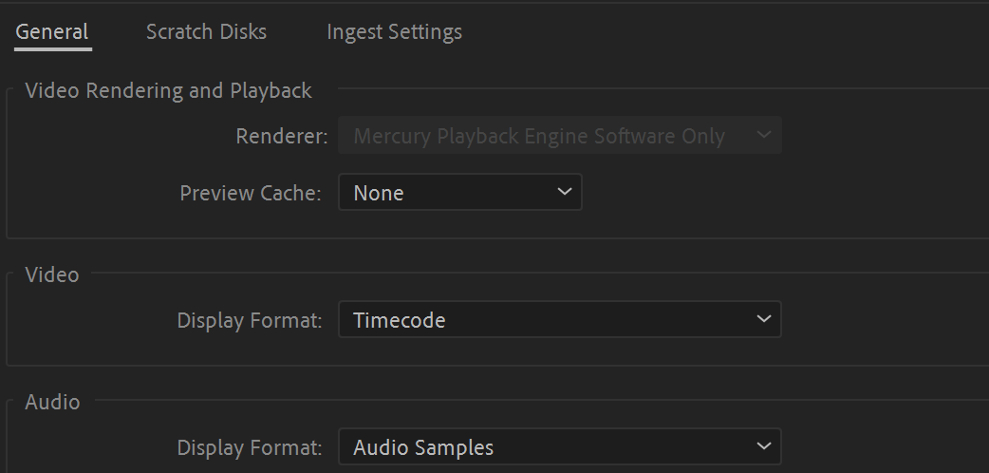Open the Video Display Format dropdown

[x=559, y=320]
